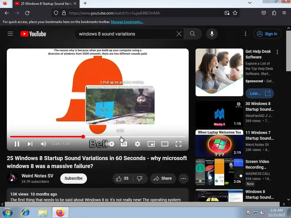Viewport: 291px width, 218px height.
Task: Open YouTube guide hamburger menu
Action: [10, 34]
